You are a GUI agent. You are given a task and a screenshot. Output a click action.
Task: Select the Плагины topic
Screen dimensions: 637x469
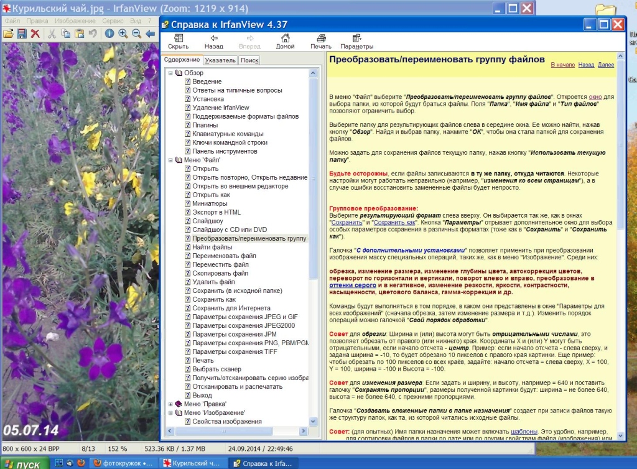205,126
